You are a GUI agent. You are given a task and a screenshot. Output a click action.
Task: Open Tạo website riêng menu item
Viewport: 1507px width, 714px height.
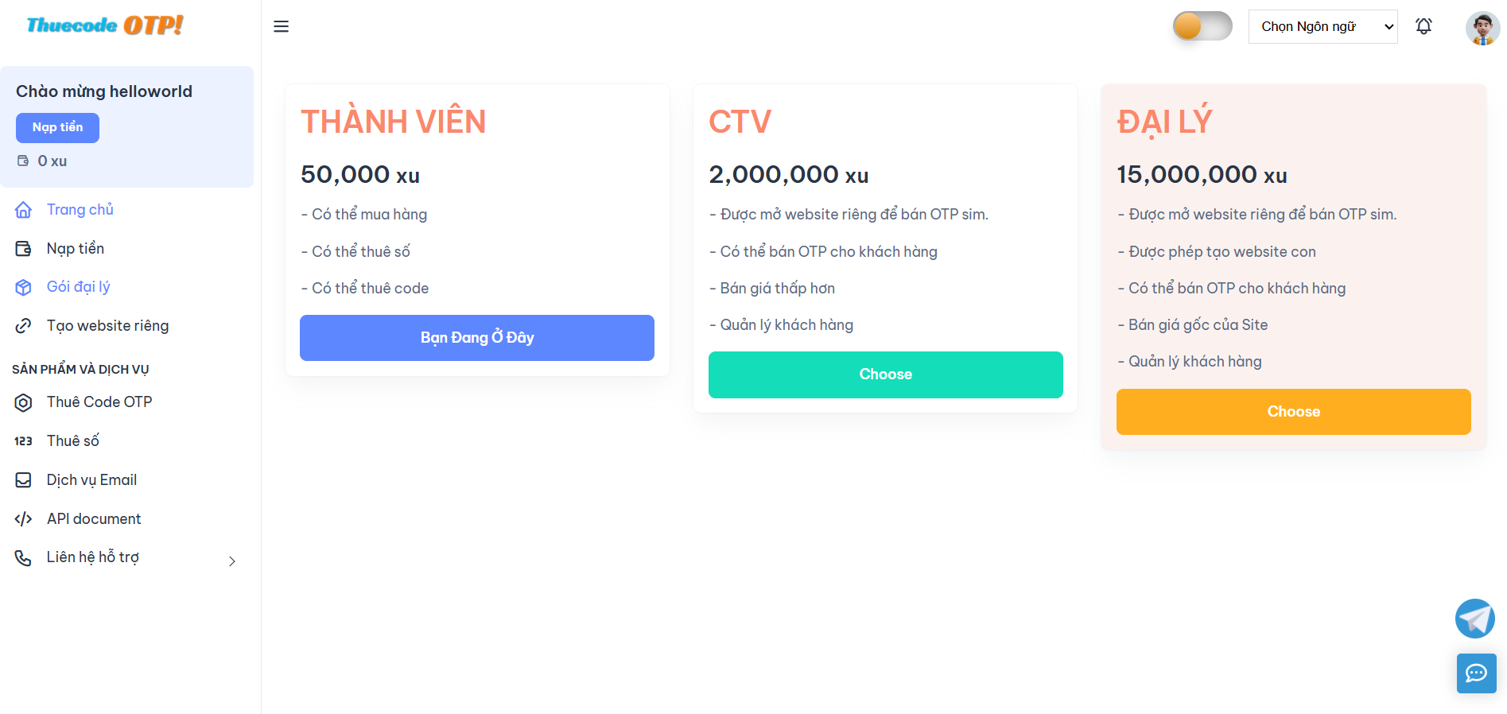point(107,326)
